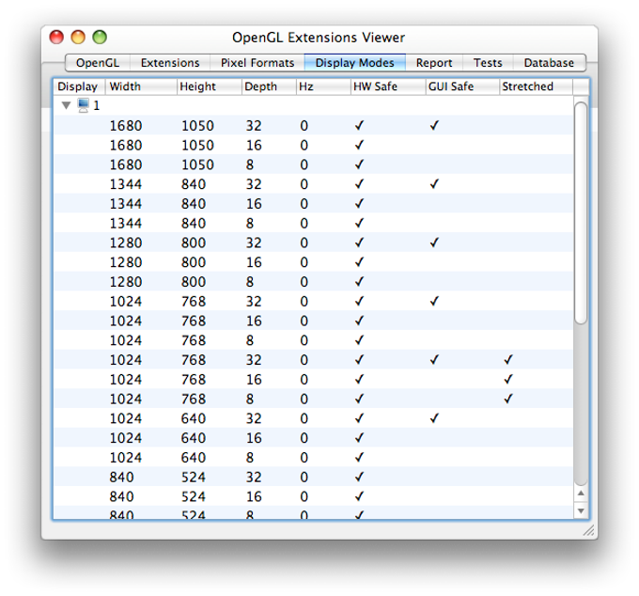This screenshot has height=596, width=639.
Task: Click HW Safe checkmark for 1344x840 depth 16
Action: tap(359, 204)
